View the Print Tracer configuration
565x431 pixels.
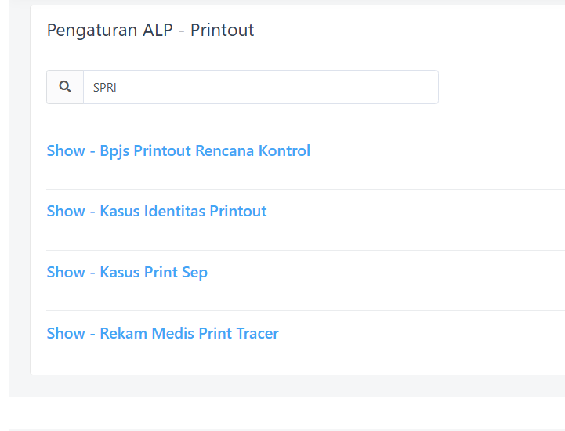tap(162, 333)
